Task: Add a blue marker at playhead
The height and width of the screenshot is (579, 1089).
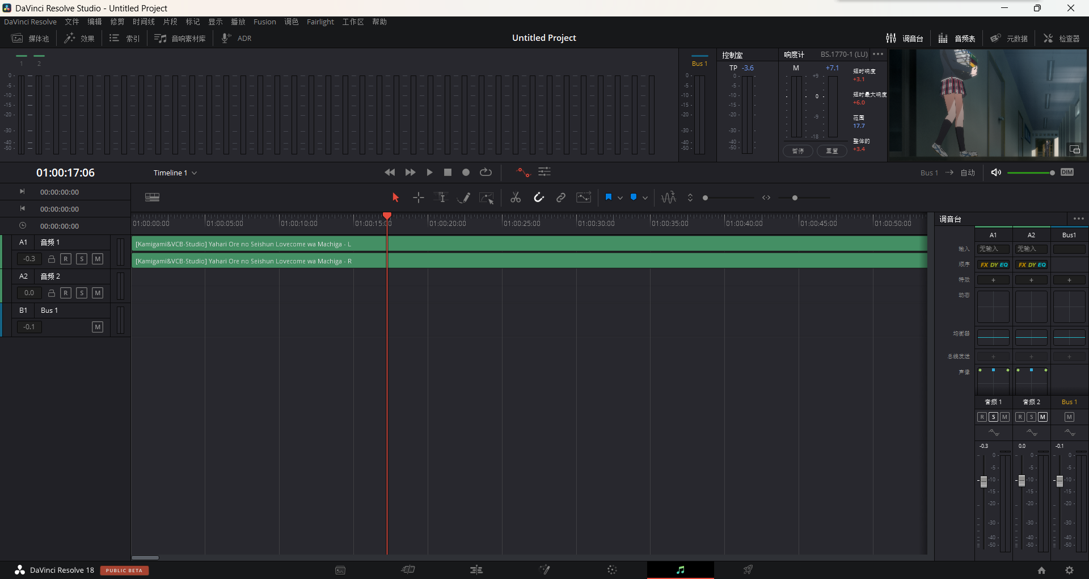Action: tap(634, 198)
